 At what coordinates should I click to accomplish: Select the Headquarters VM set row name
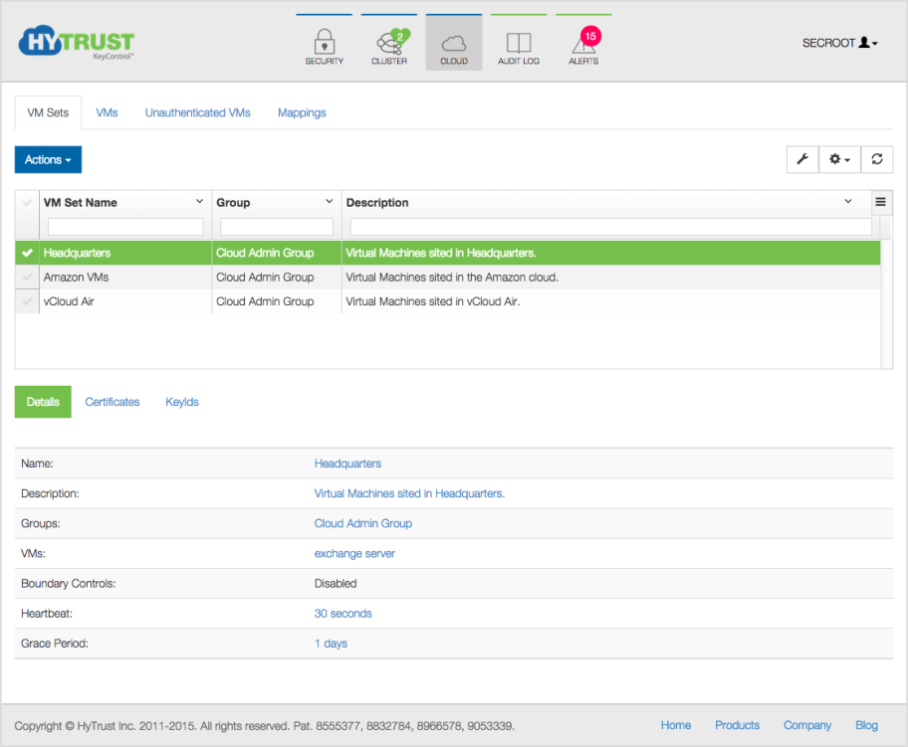pyautogui.click(x=77, y=253)
